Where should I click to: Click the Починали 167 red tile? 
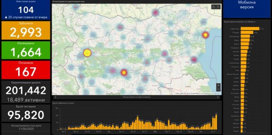coord(26,70)
